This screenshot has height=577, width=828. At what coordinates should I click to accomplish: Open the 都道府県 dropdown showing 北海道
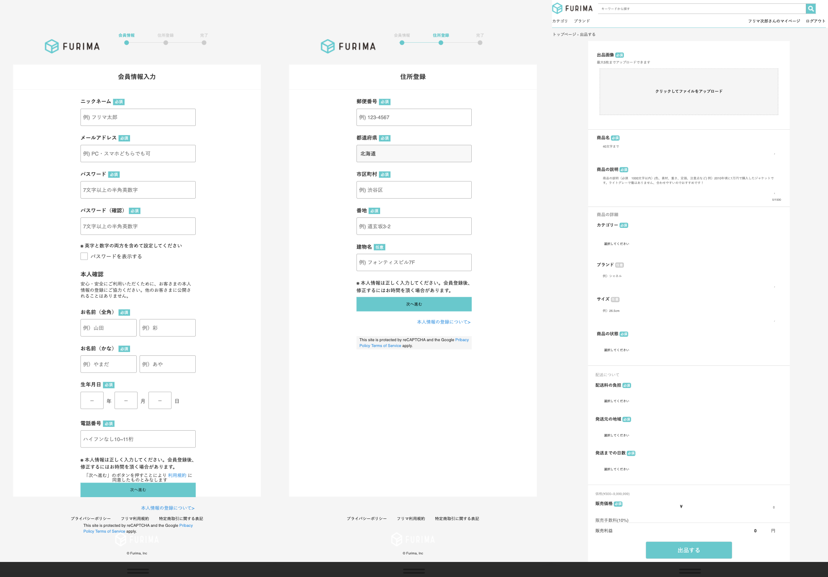coord(414,153)
